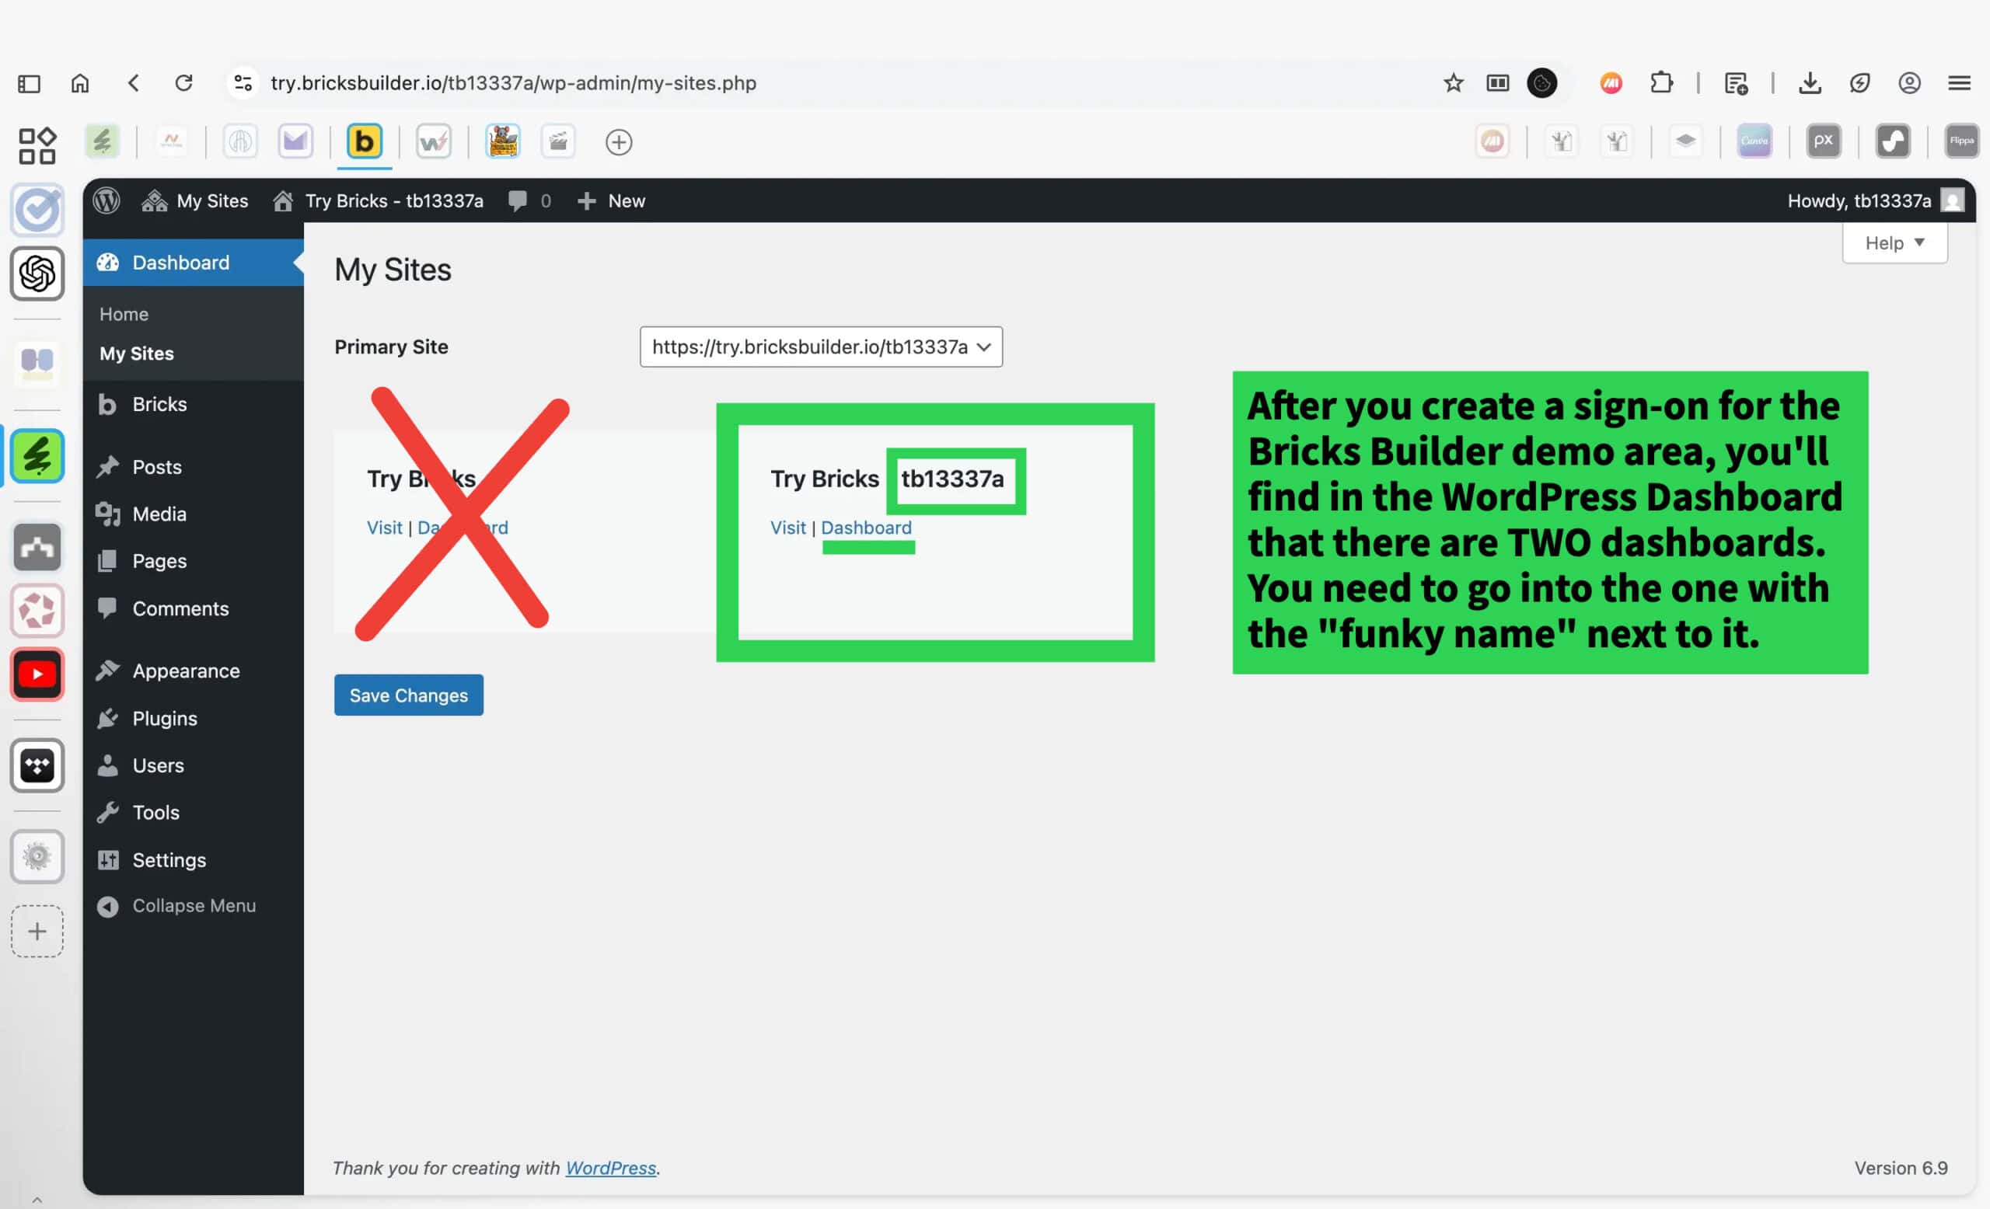Open the Appearance menu item
1990x1209 pixels.
[x=186, y=671]
